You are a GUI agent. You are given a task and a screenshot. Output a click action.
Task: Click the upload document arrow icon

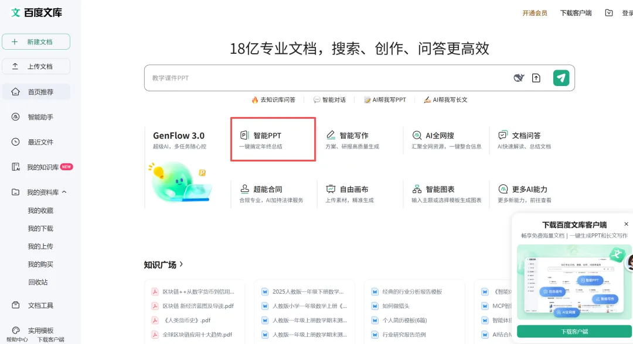(15, 66)
